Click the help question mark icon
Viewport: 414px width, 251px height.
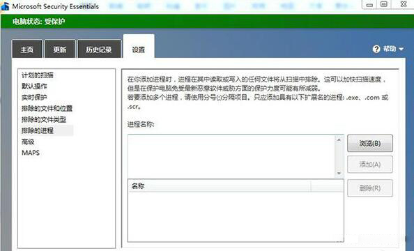click(x=376, y=49)
